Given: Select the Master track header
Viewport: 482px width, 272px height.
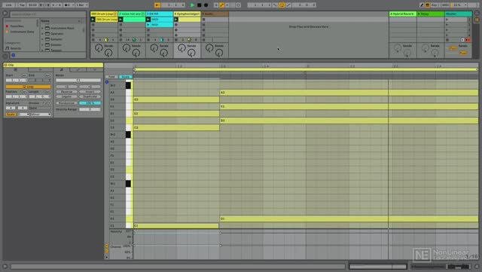Looking at the screenshot, I should pyautogui.click(x=458, y=14).
